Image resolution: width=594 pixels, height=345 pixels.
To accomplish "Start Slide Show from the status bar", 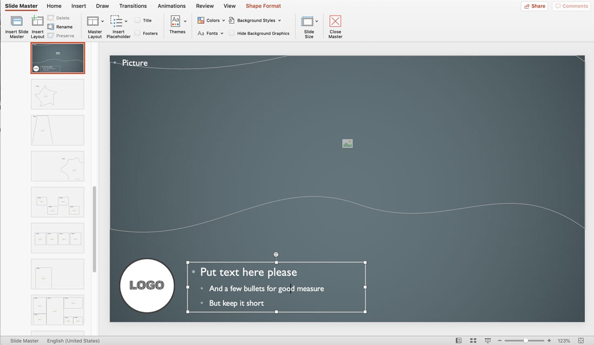I will 488,340.
